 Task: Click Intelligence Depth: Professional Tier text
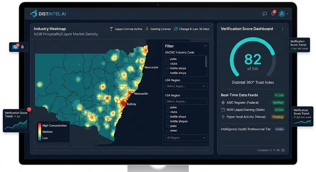246,129
